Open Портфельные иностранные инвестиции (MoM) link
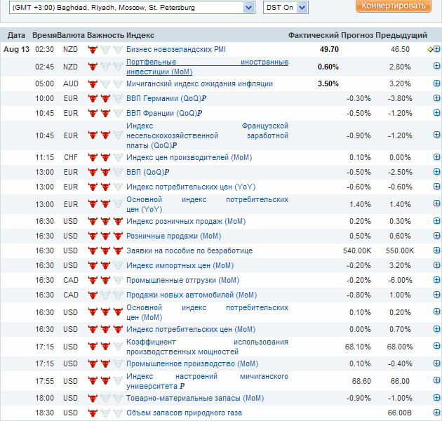 [207, 67]
